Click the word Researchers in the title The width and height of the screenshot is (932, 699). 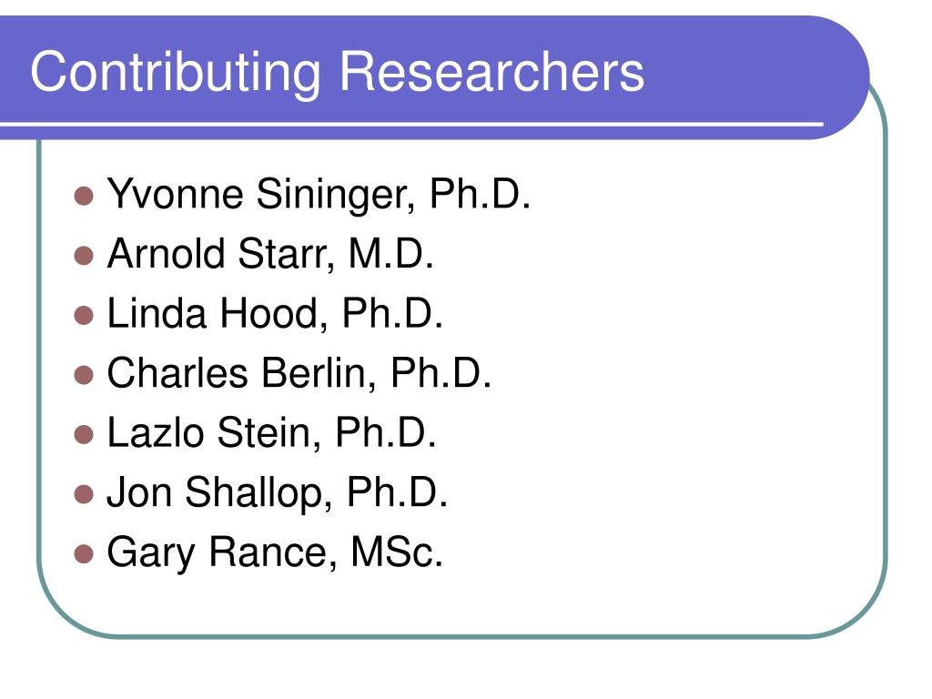pos(492,71)
